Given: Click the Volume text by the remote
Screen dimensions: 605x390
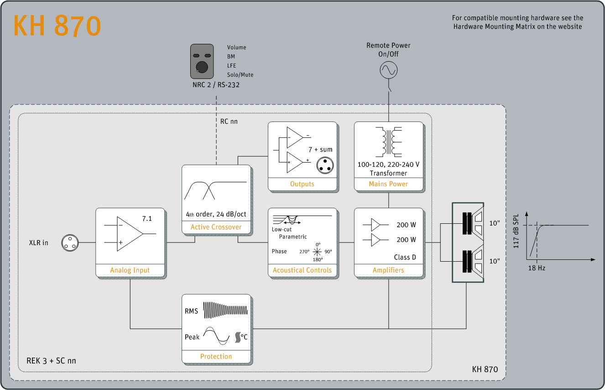Looking at the screenshot, I should (x=237, y=47).
